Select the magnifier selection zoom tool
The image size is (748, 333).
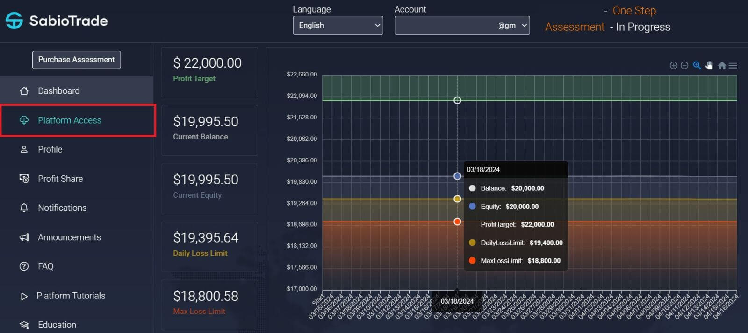tap(697, 66)
